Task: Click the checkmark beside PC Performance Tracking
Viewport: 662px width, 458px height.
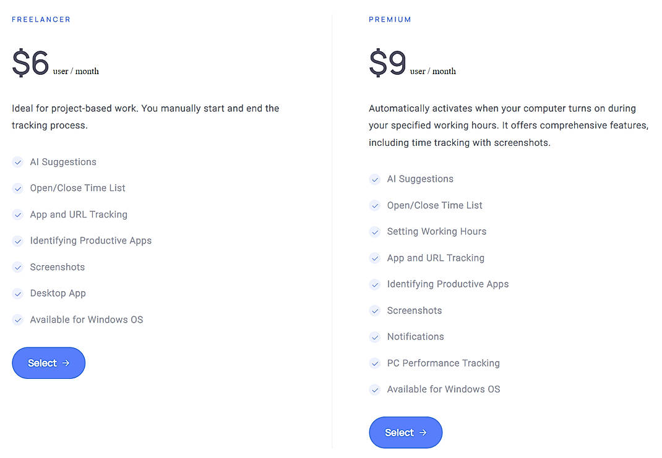Action: click(x=375, y=363)
